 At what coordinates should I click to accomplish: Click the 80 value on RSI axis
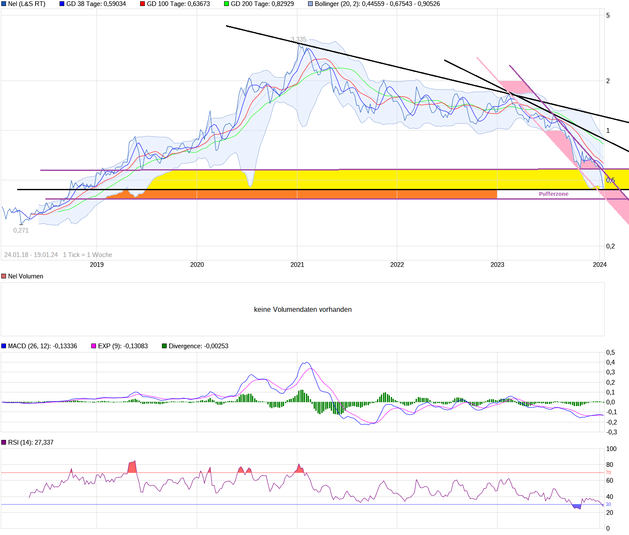610,465
